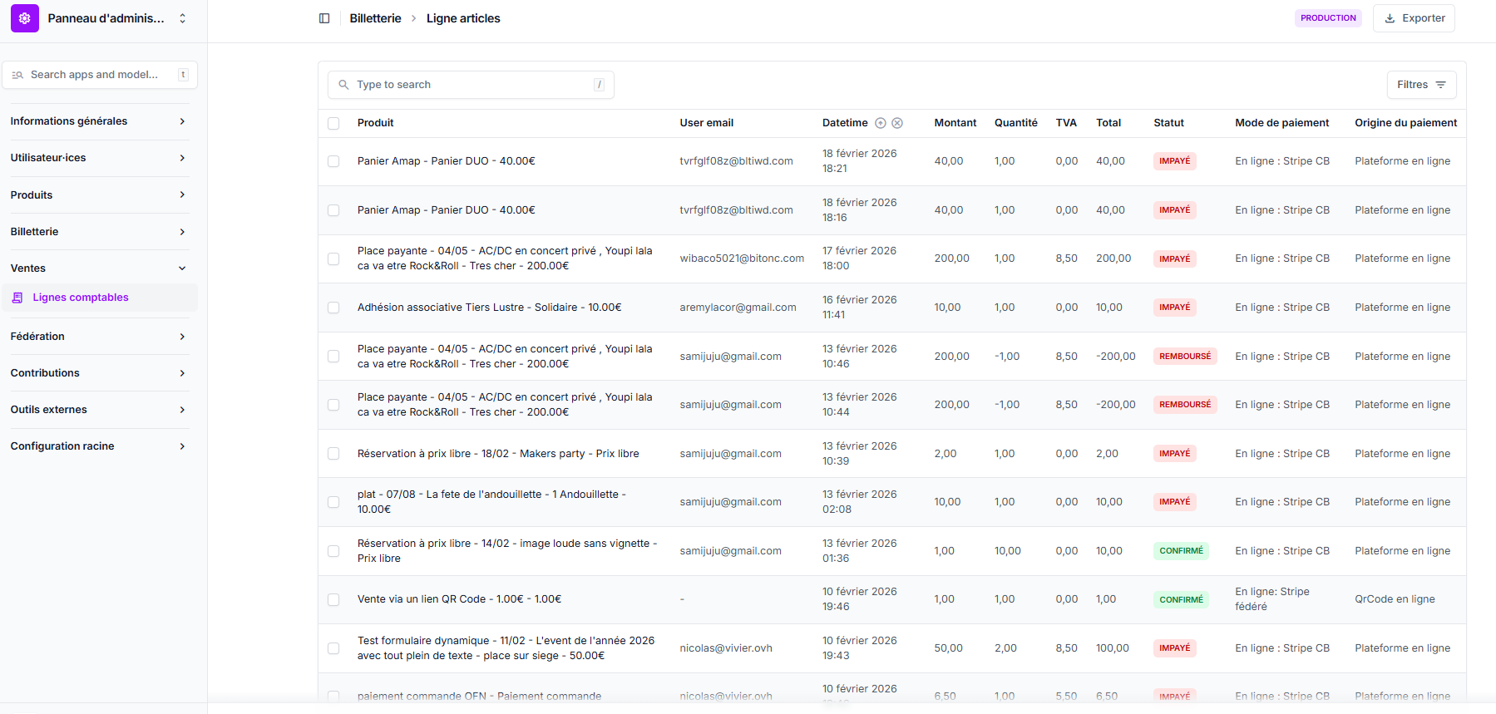Select the Vente via un lien QR Code row
Image resolution: width=1496 pixels, height=714 pixels.
(333, 599)
